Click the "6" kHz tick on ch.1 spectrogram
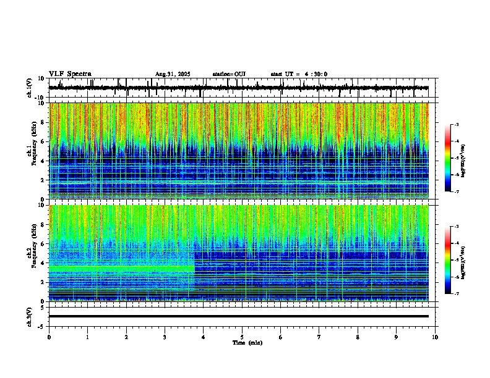490x378 pixels. click(43, 141)
